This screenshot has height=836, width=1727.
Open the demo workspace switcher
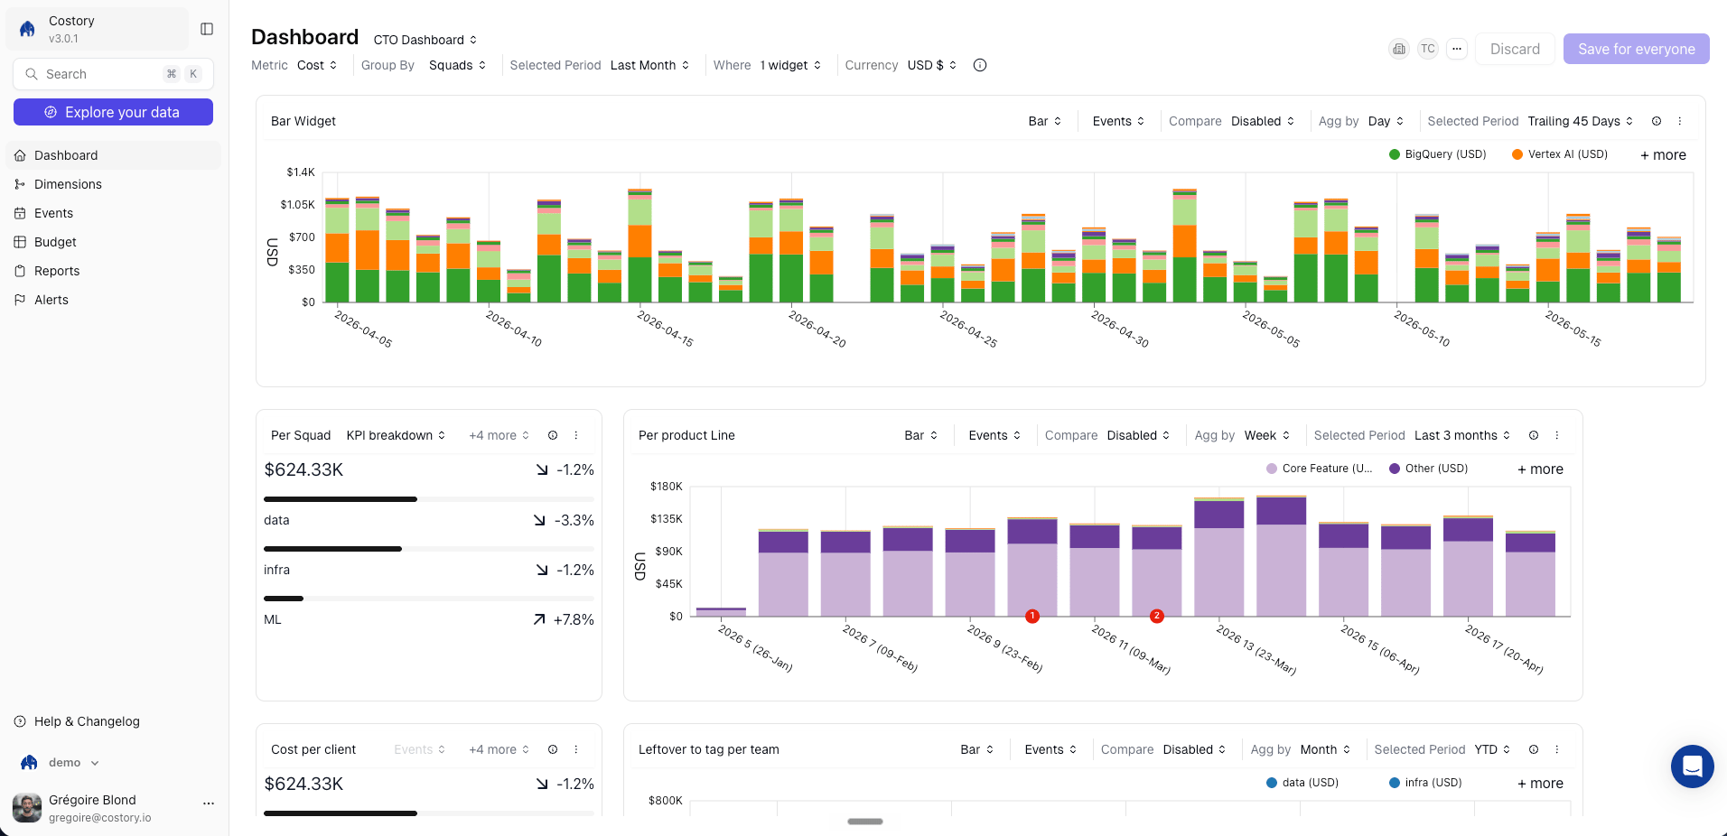click(x=60, y=763)
